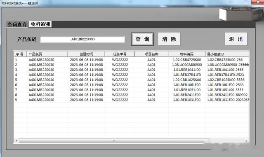Select material code 1.02.CBB1025K00
Viewport: 264px width, 157px height.
187,80
